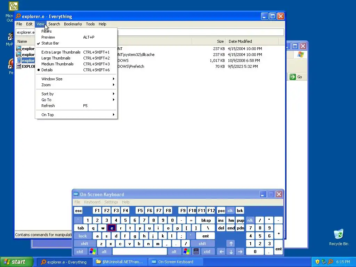356x267 pixels.
Task: Click the left Windows logo key
Action: (x=92, y=252)
